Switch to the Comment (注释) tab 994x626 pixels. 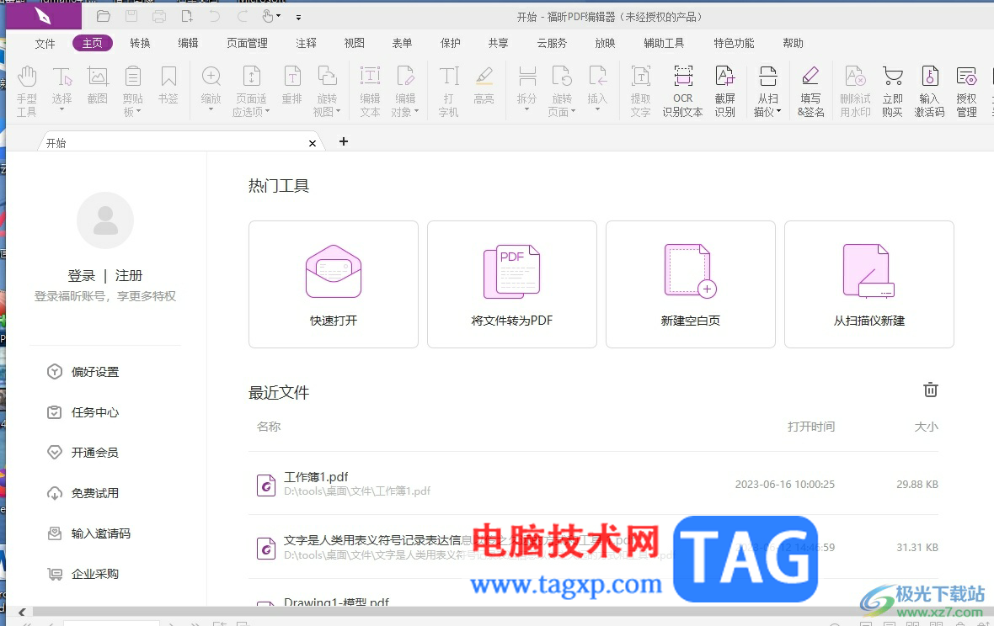click(x=306, y=43)
